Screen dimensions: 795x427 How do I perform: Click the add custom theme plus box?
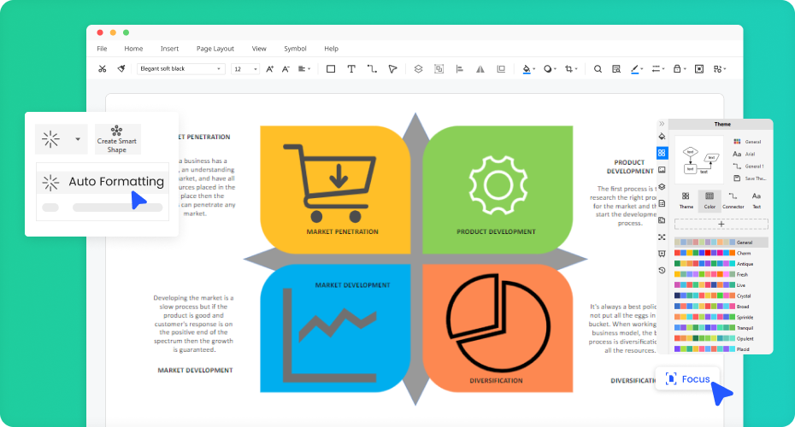pos(721,224)
